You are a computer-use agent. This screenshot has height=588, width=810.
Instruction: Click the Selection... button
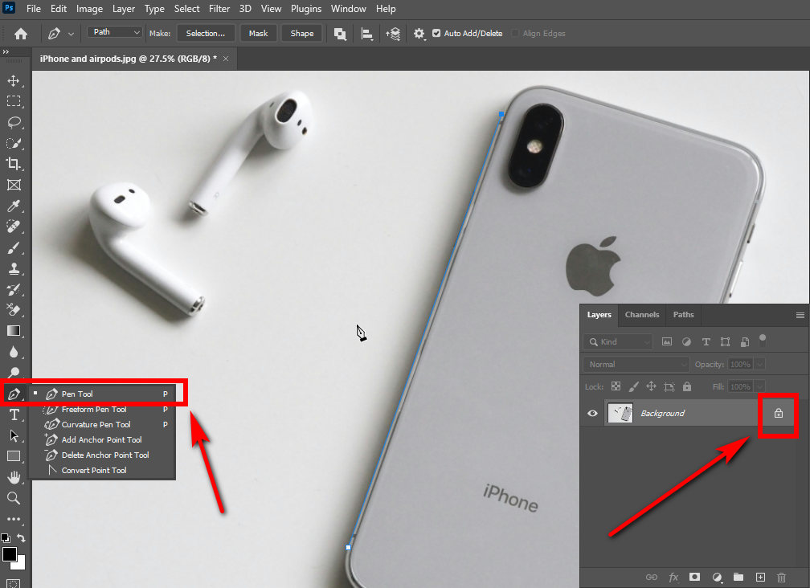click(x=206, y=34)
